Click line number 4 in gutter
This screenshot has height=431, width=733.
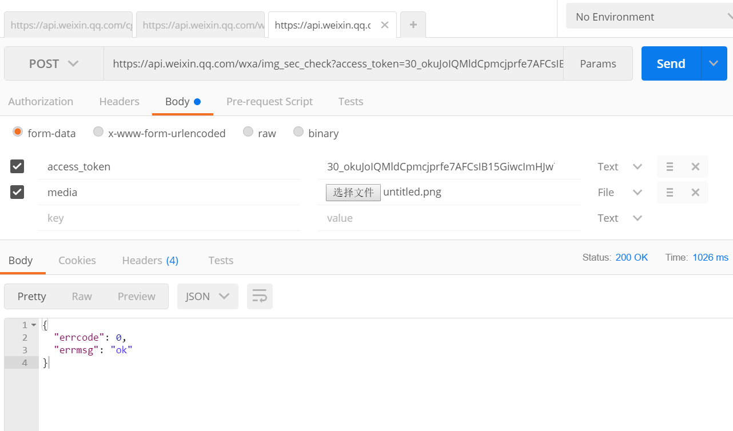[x=25, y=362]
